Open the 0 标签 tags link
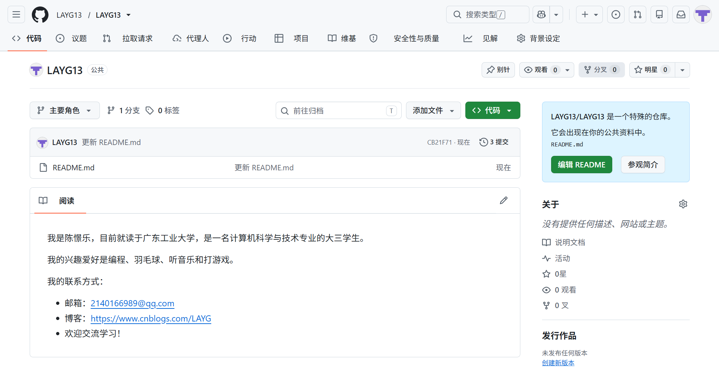 point(162,110)
